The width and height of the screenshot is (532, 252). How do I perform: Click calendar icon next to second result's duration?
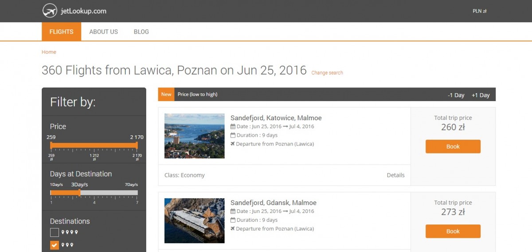pos(233,220)
